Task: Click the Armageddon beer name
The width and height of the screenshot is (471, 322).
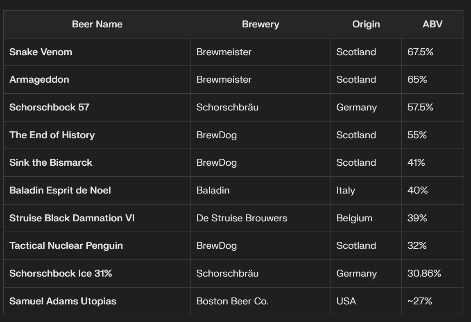Action: (x=39, y=79)
